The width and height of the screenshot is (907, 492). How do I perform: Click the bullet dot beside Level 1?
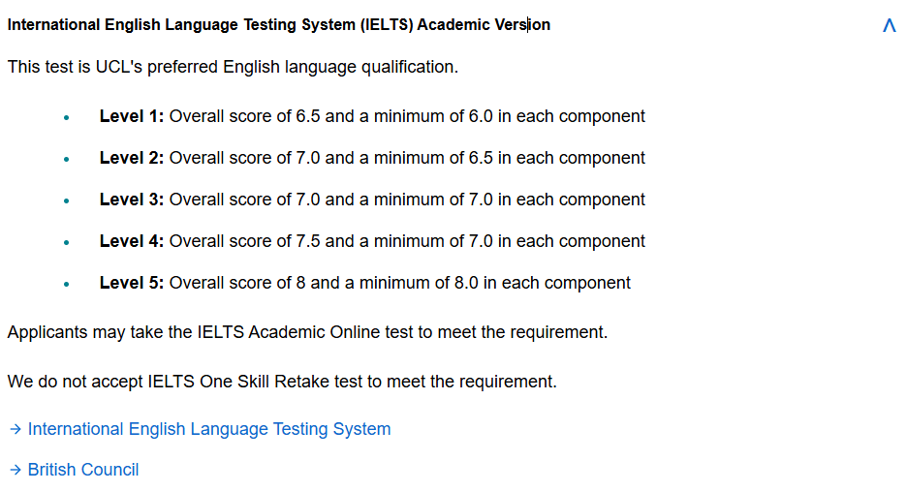tap(66, 117)
